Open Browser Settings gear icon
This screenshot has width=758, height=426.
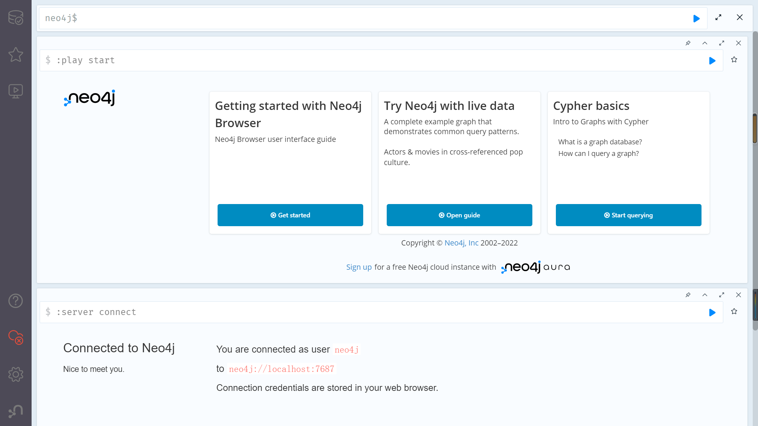coord(16,374)
